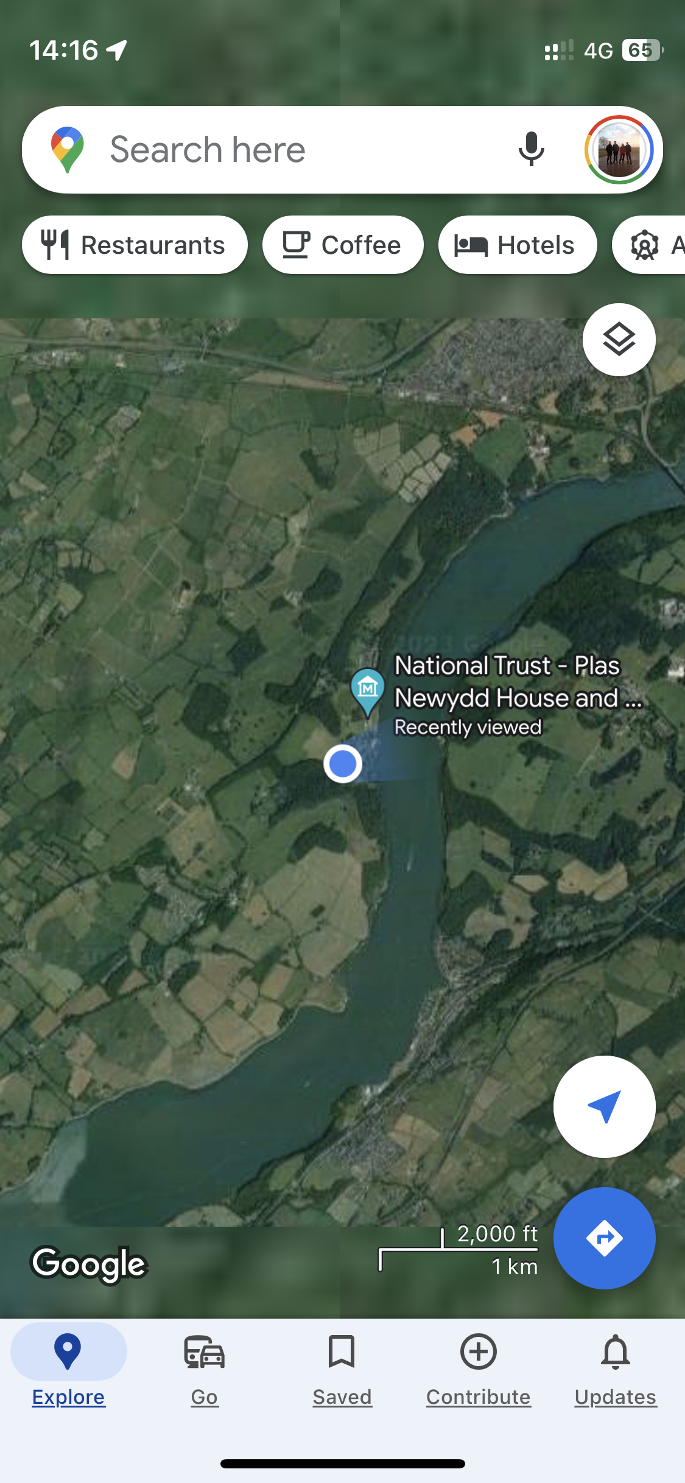Select the Hotels category chip
Image resolution: width=685 pixels, height=1483 pixels.
pos(518,245)
